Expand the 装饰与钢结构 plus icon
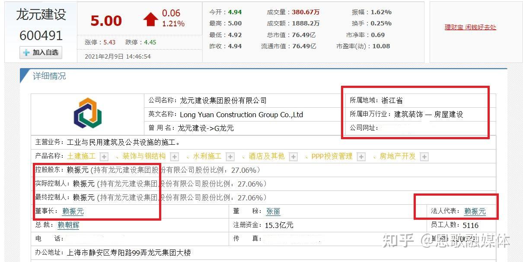 pos(174,156)
